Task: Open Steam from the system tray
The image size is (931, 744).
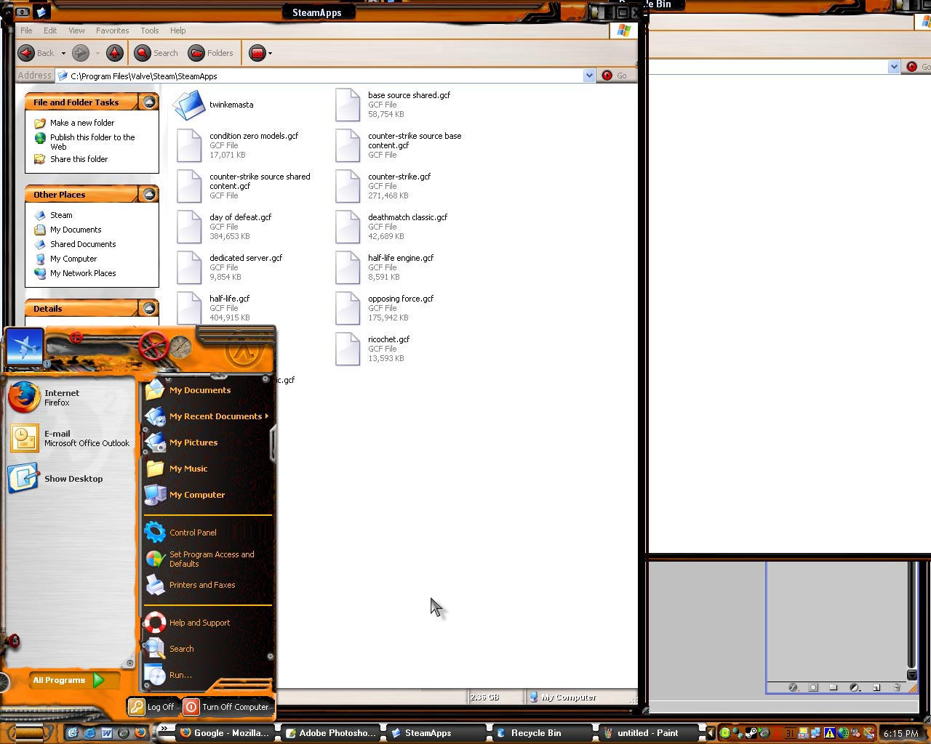Action: pos(751,734)
